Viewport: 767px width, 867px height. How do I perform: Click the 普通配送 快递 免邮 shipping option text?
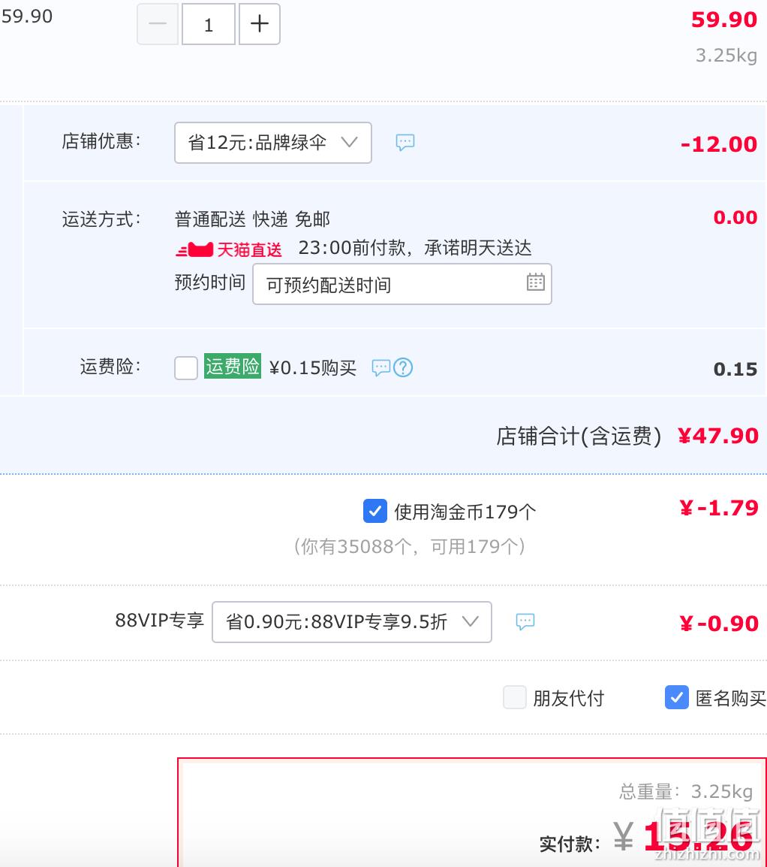point(252,219)
